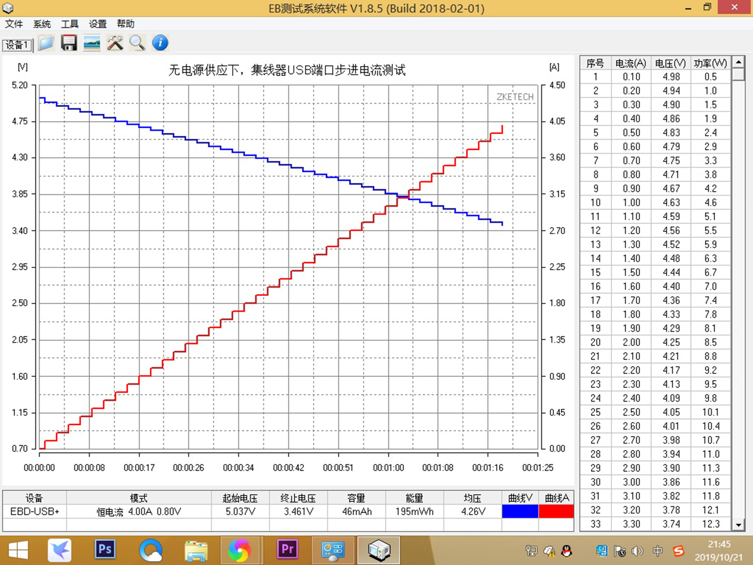Click the table scrollbar up arrow
Viewport: 753px width, 565px height.
[738, 62]
